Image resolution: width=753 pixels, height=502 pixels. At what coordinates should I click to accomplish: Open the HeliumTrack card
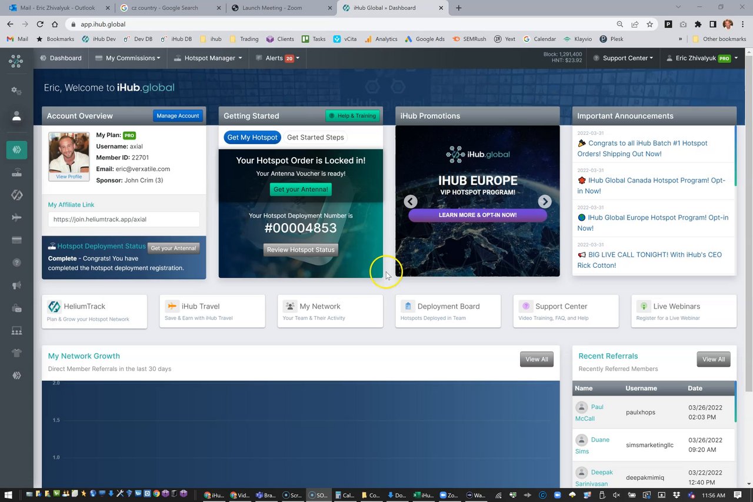94,311
